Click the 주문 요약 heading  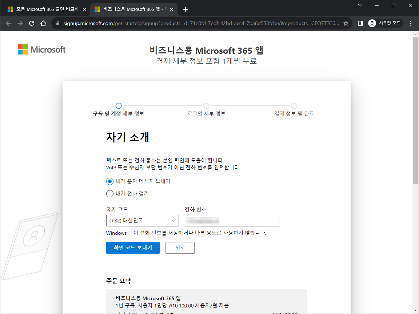(x=118, y=281)
